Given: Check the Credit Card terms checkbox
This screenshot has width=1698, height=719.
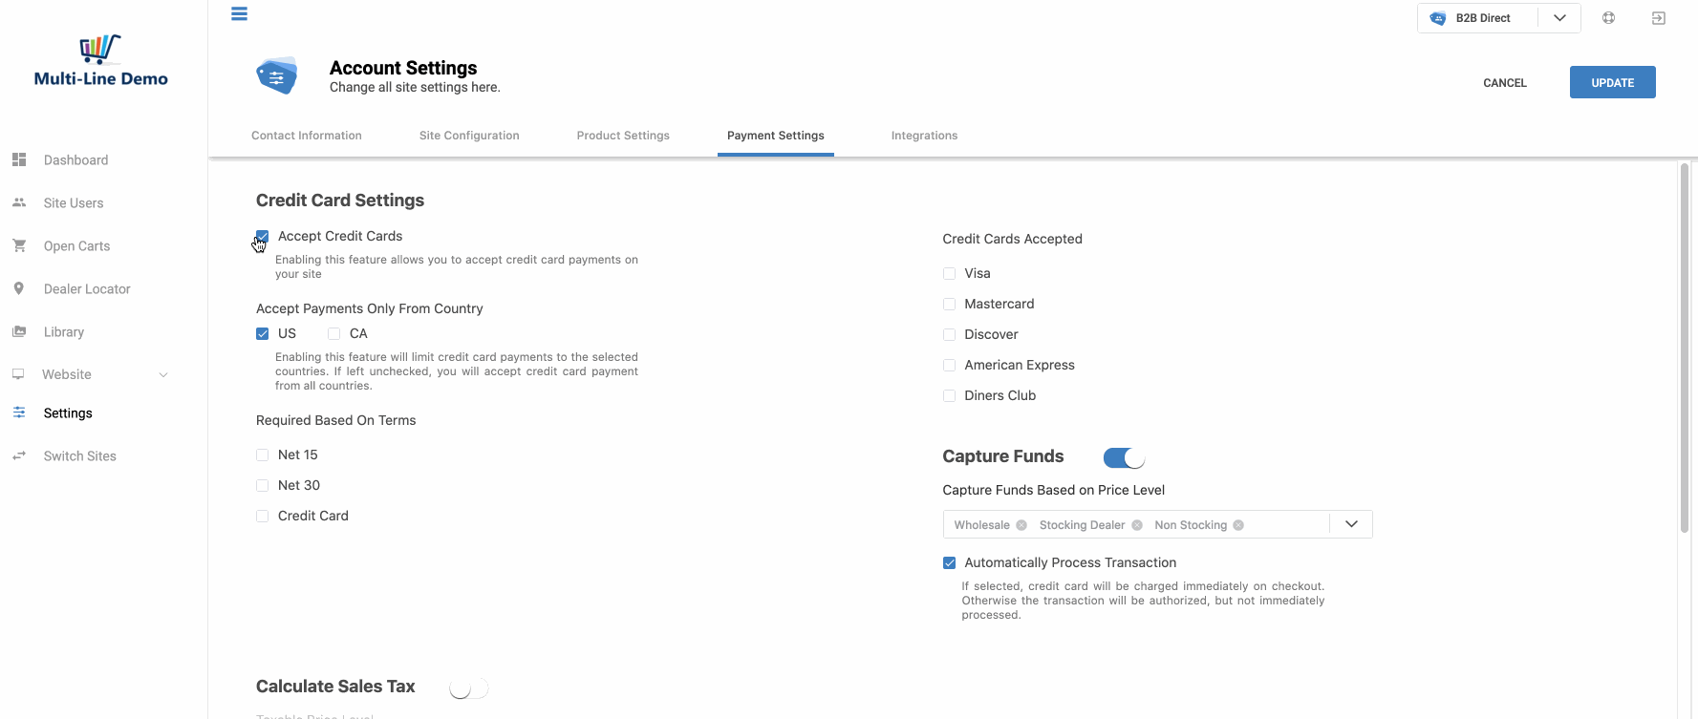Looking at the screenshot, I should pos(263,516).
